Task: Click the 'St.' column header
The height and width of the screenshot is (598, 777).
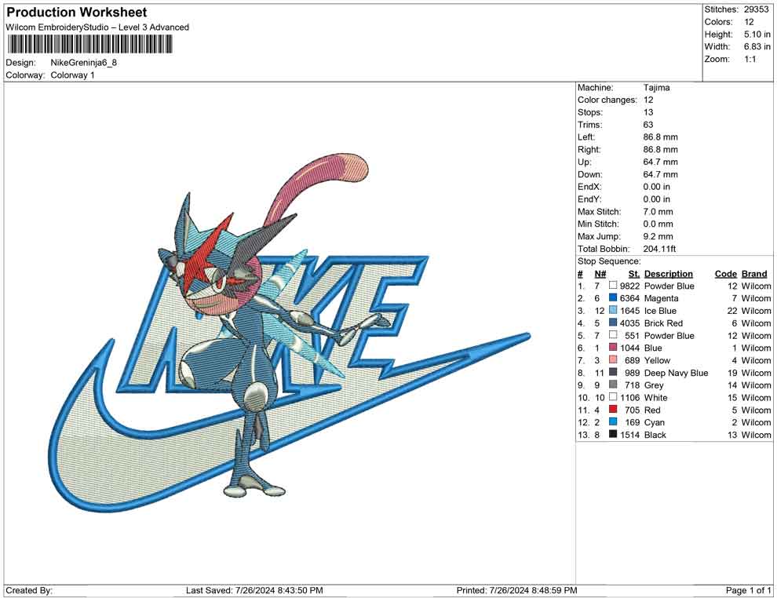Action: [634, 274]
